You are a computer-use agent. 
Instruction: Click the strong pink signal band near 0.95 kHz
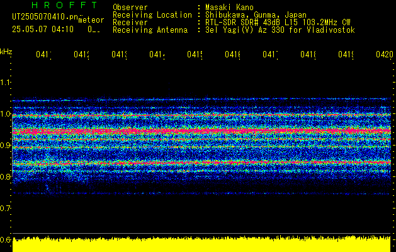(x=201, y=131)
